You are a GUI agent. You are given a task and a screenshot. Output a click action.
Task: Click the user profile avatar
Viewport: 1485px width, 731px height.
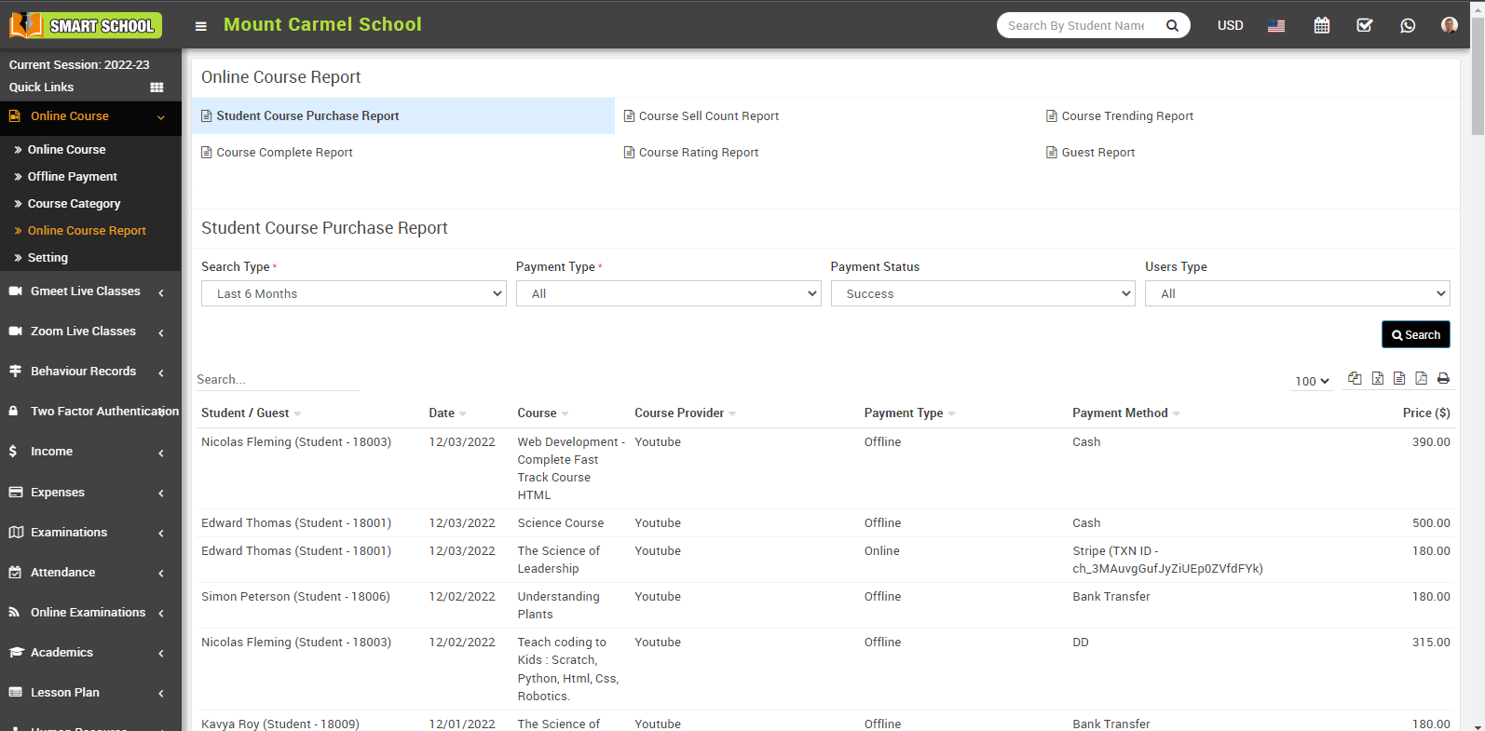point(1449,25)
